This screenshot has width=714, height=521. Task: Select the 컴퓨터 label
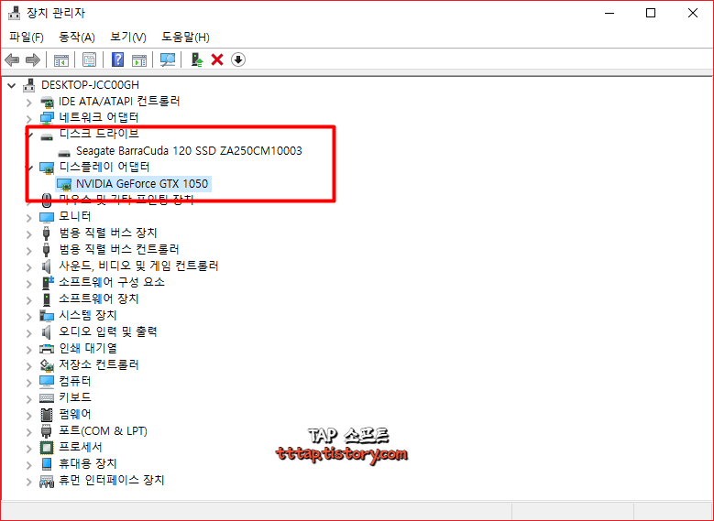click(75, 381)
